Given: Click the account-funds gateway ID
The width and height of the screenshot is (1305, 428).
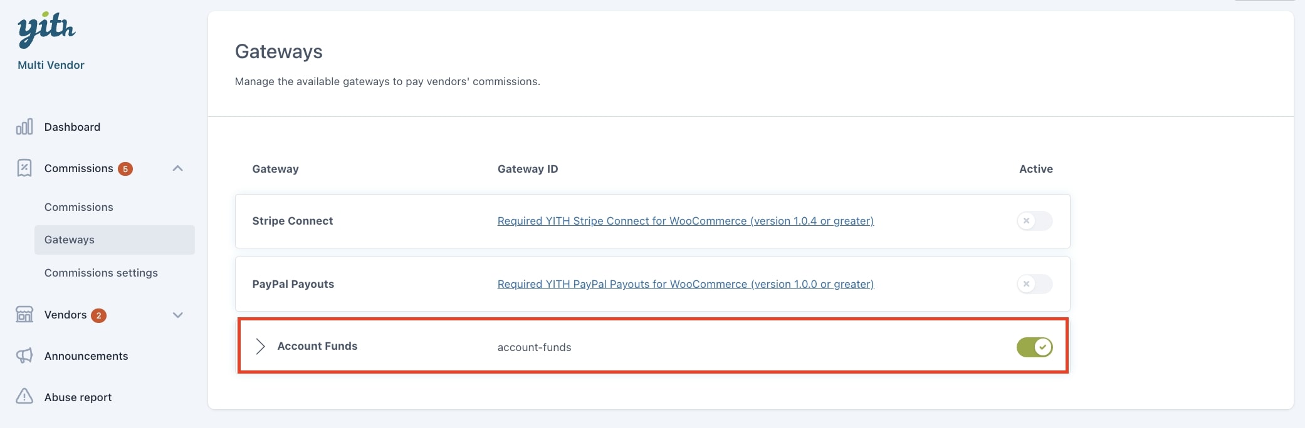Looking at the screenshot, I should click(x=534, y=347).
